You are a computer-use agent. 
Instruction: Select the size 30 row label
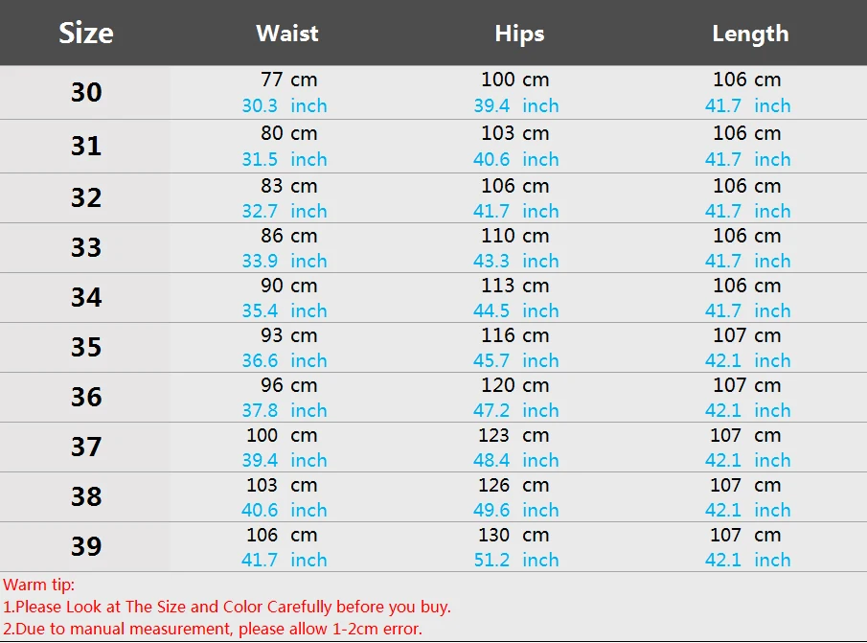tap(86, 92)
